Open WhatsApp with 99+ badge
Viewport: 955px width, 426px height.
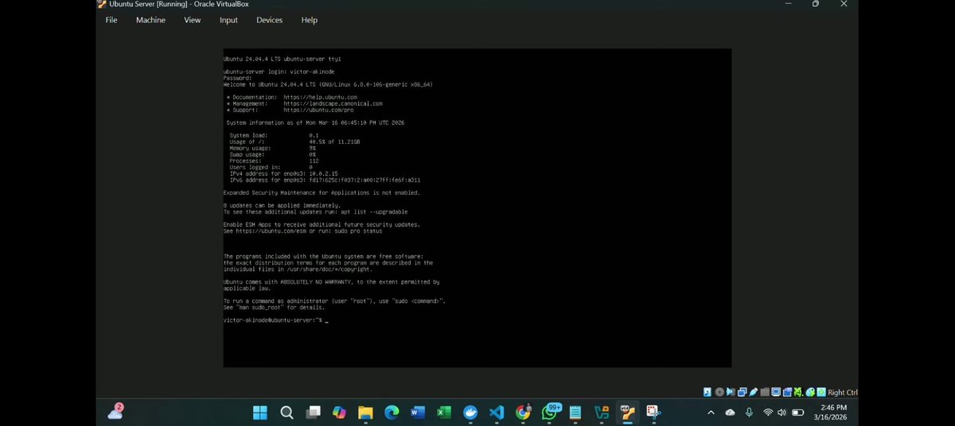(x=550, y=412)
